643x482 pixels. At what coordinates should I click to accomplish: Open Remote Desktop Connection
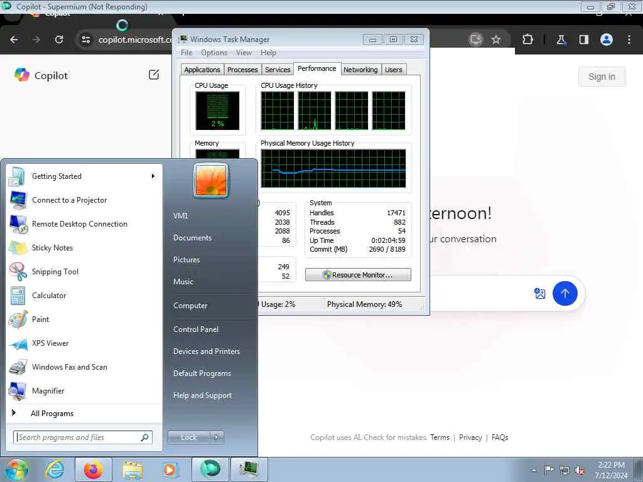[84, 224]
